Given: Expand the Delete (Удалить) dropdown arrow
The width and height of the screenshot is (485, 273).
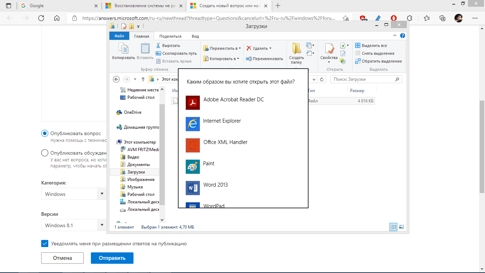Looking at the screenshot, I should coord(270,48).
